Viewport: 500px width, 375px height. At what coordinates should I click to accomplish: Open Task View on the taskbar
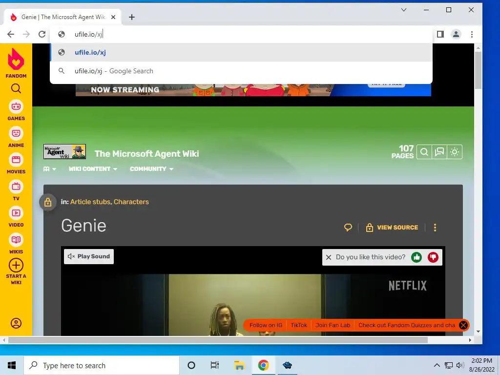[215, 365]
